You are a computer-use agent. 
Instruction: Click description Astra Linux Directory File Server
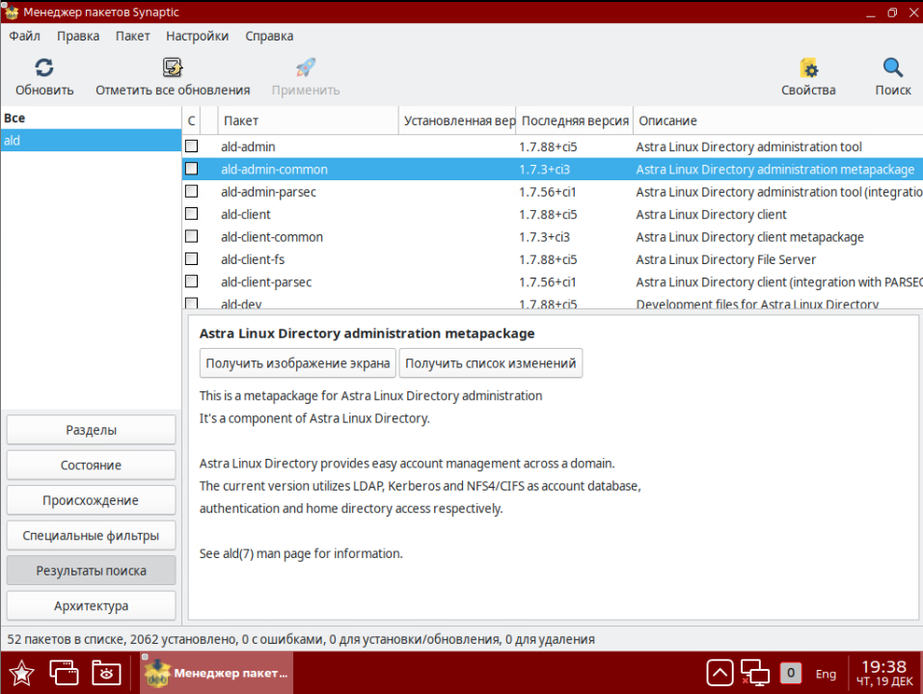pyautogui.click(x=726, y=259)
